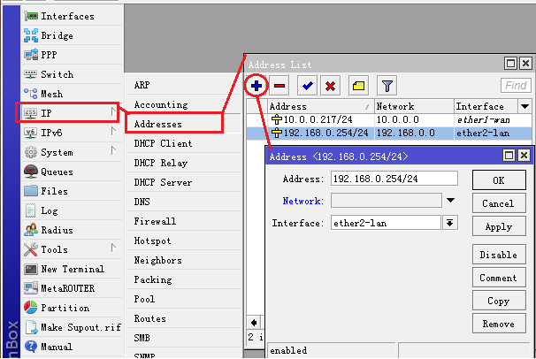Open New Terminal from the sidebar
536x359 pixels.
click(x=71, y=269)
